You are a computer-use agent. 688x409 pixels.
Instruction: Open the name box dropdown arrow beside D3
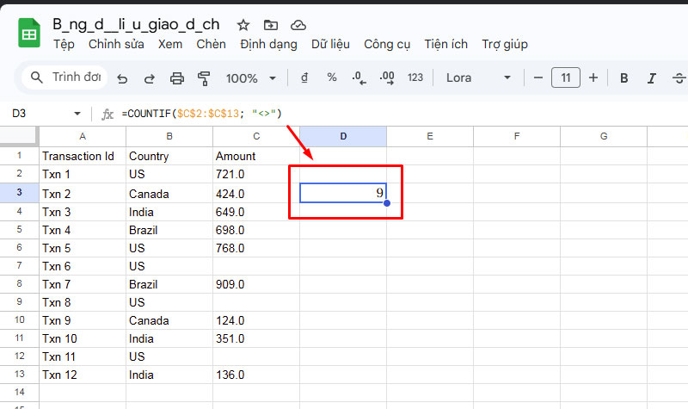[x=77, y=114]
